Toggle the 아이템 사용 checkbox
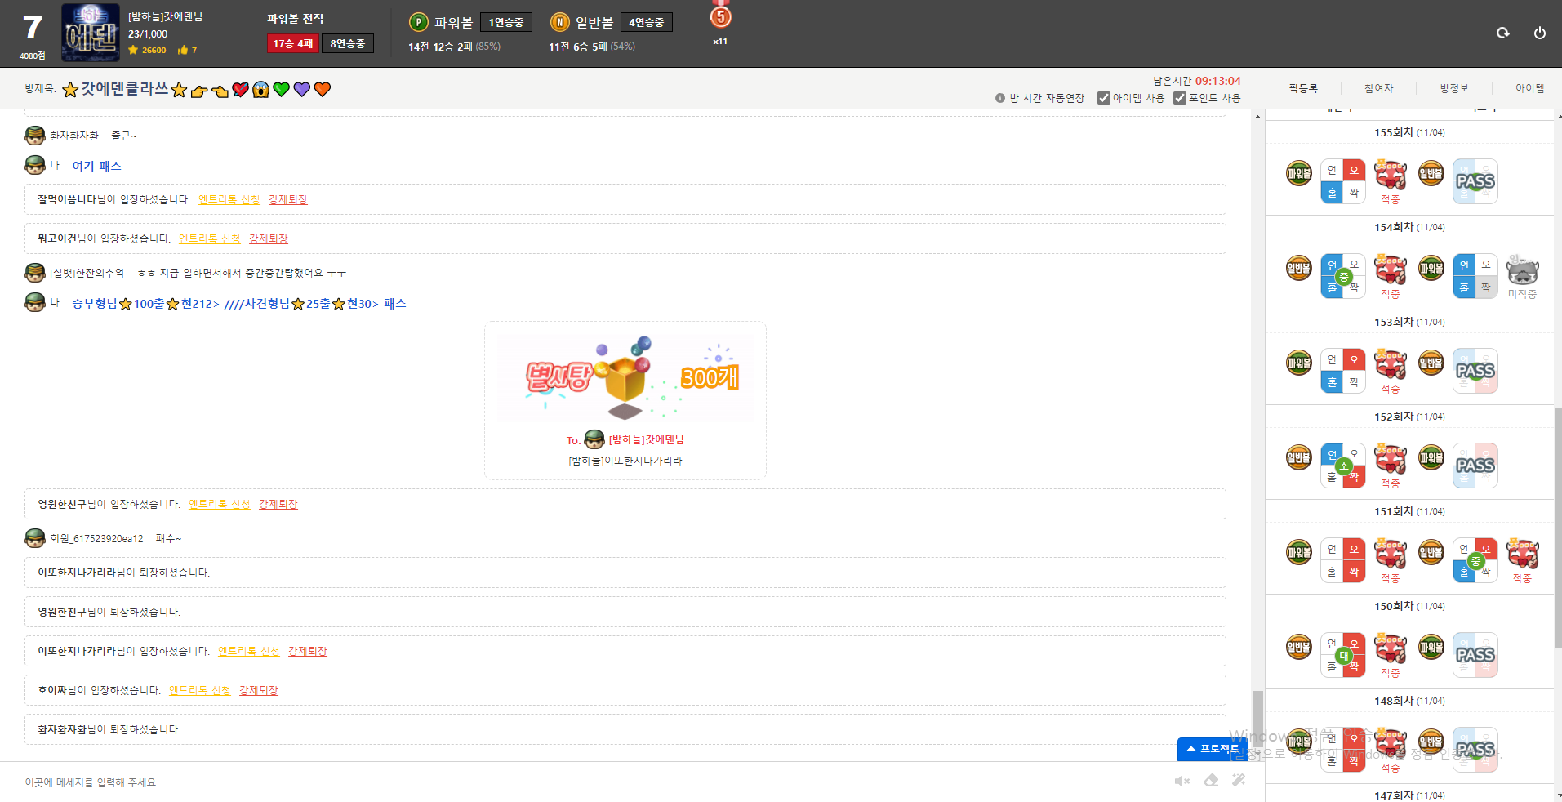This screenshot has height=802, width=1562. coord(1104,98)
